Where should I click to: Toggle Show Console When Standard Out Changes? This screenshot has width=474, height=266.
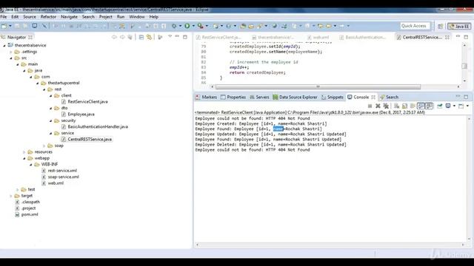point(421,106)
